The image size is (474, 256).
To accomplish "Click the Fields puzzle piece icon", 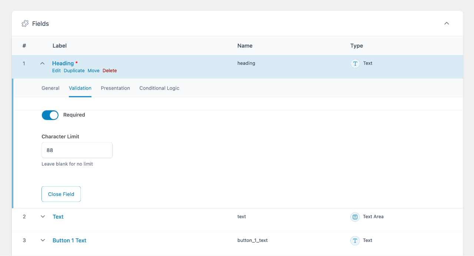I will [25, 24].
